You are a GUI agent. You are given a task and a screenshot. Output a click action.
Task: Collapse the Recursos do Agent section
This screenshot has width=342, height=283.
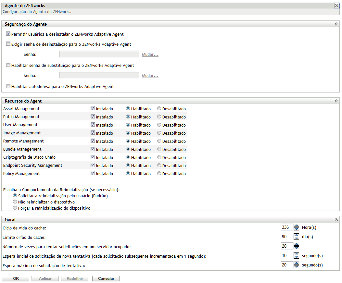(x=336, y=101)
